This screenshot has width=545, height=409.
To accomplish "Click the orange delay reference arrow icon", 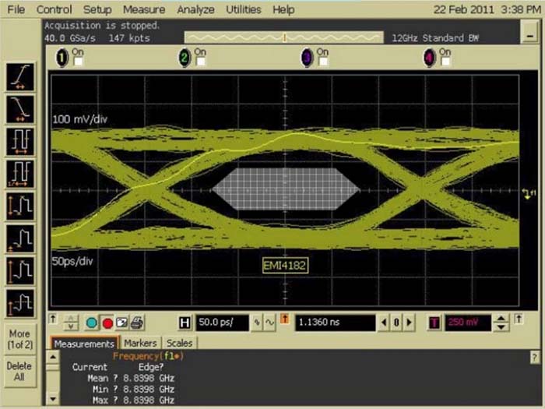I will [x=284, y=319].
